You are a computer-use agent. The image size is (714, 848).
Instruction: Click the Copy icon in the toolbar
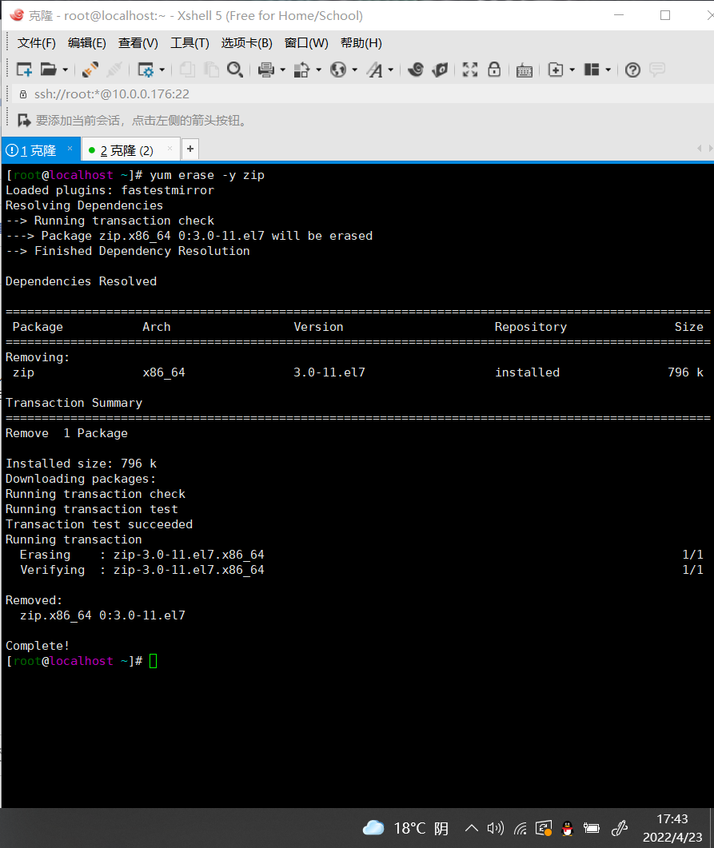pos(187,70)
